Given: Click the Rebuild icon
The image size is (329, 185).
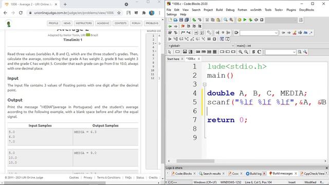Looking at the screenshot, I should (x=256, y=20).
